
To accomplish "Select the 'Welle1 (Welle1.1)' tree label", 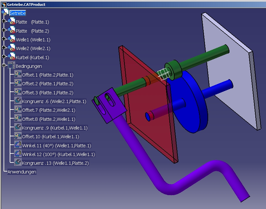I will pyautogui.click(x=33, y=40).
